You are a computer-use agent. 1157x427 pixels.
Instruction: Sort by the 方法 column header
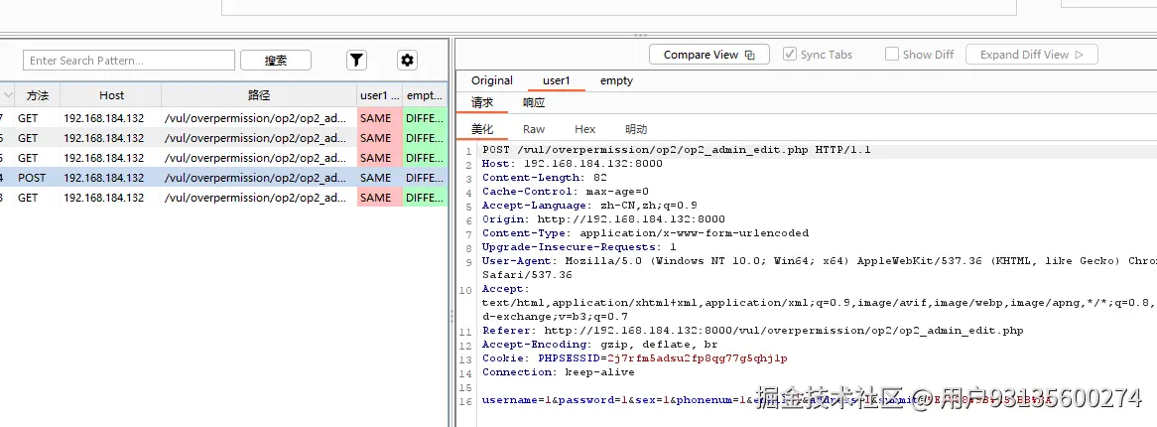[x=37, y=95]
